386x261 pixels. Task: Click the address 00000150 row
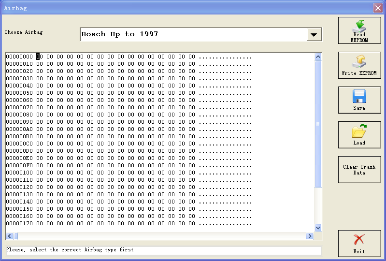pos(129,209)
